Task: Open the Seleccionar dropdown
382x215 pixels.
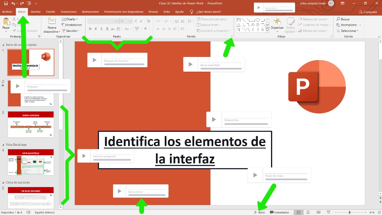Action: tap(349, 31)
